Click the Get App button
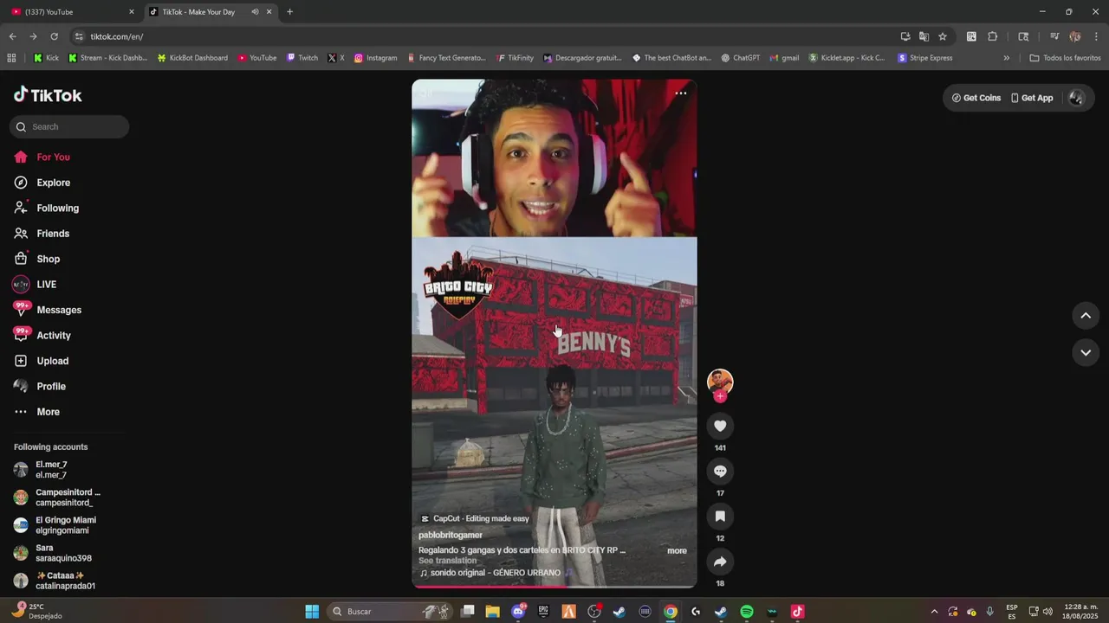 (x=1032, y=98)
